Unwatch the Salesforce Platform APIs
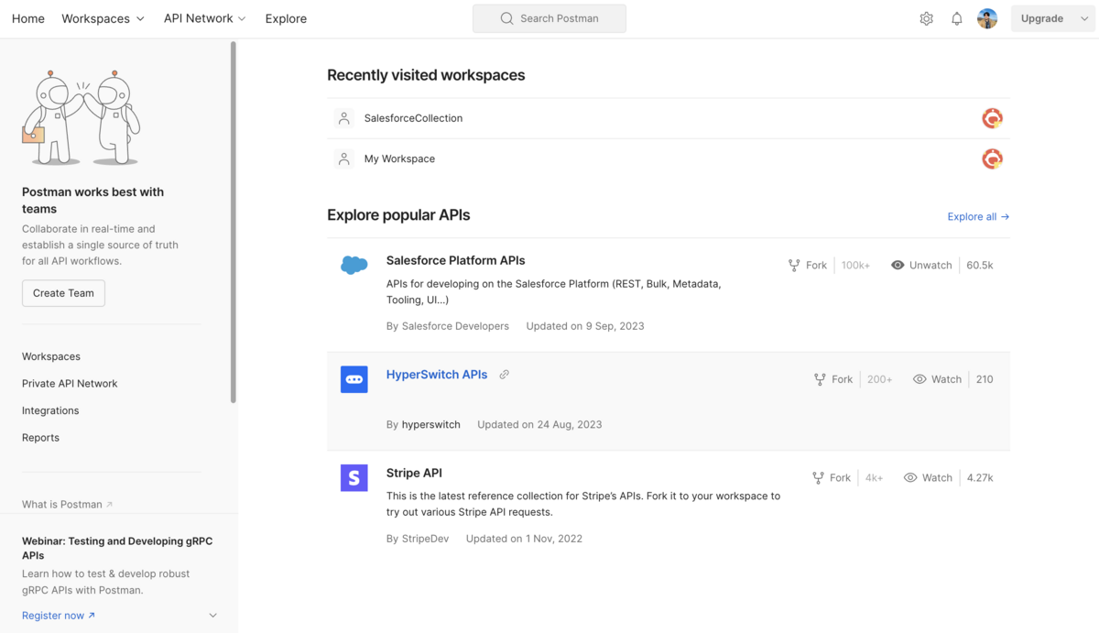Screen dimensions: 1099x633 [x=921, y=265]
